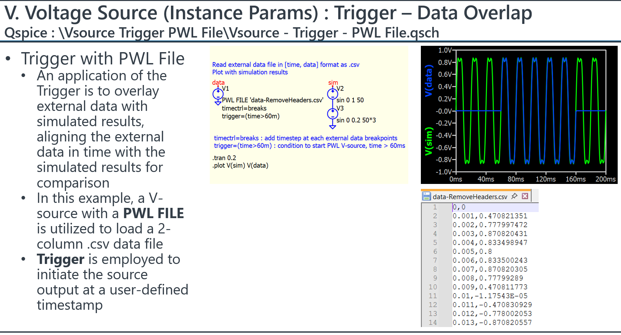Click the .plot V(sim) V(data) directive
The height and width of the screenshot is (335, 621).
point(240,165)
